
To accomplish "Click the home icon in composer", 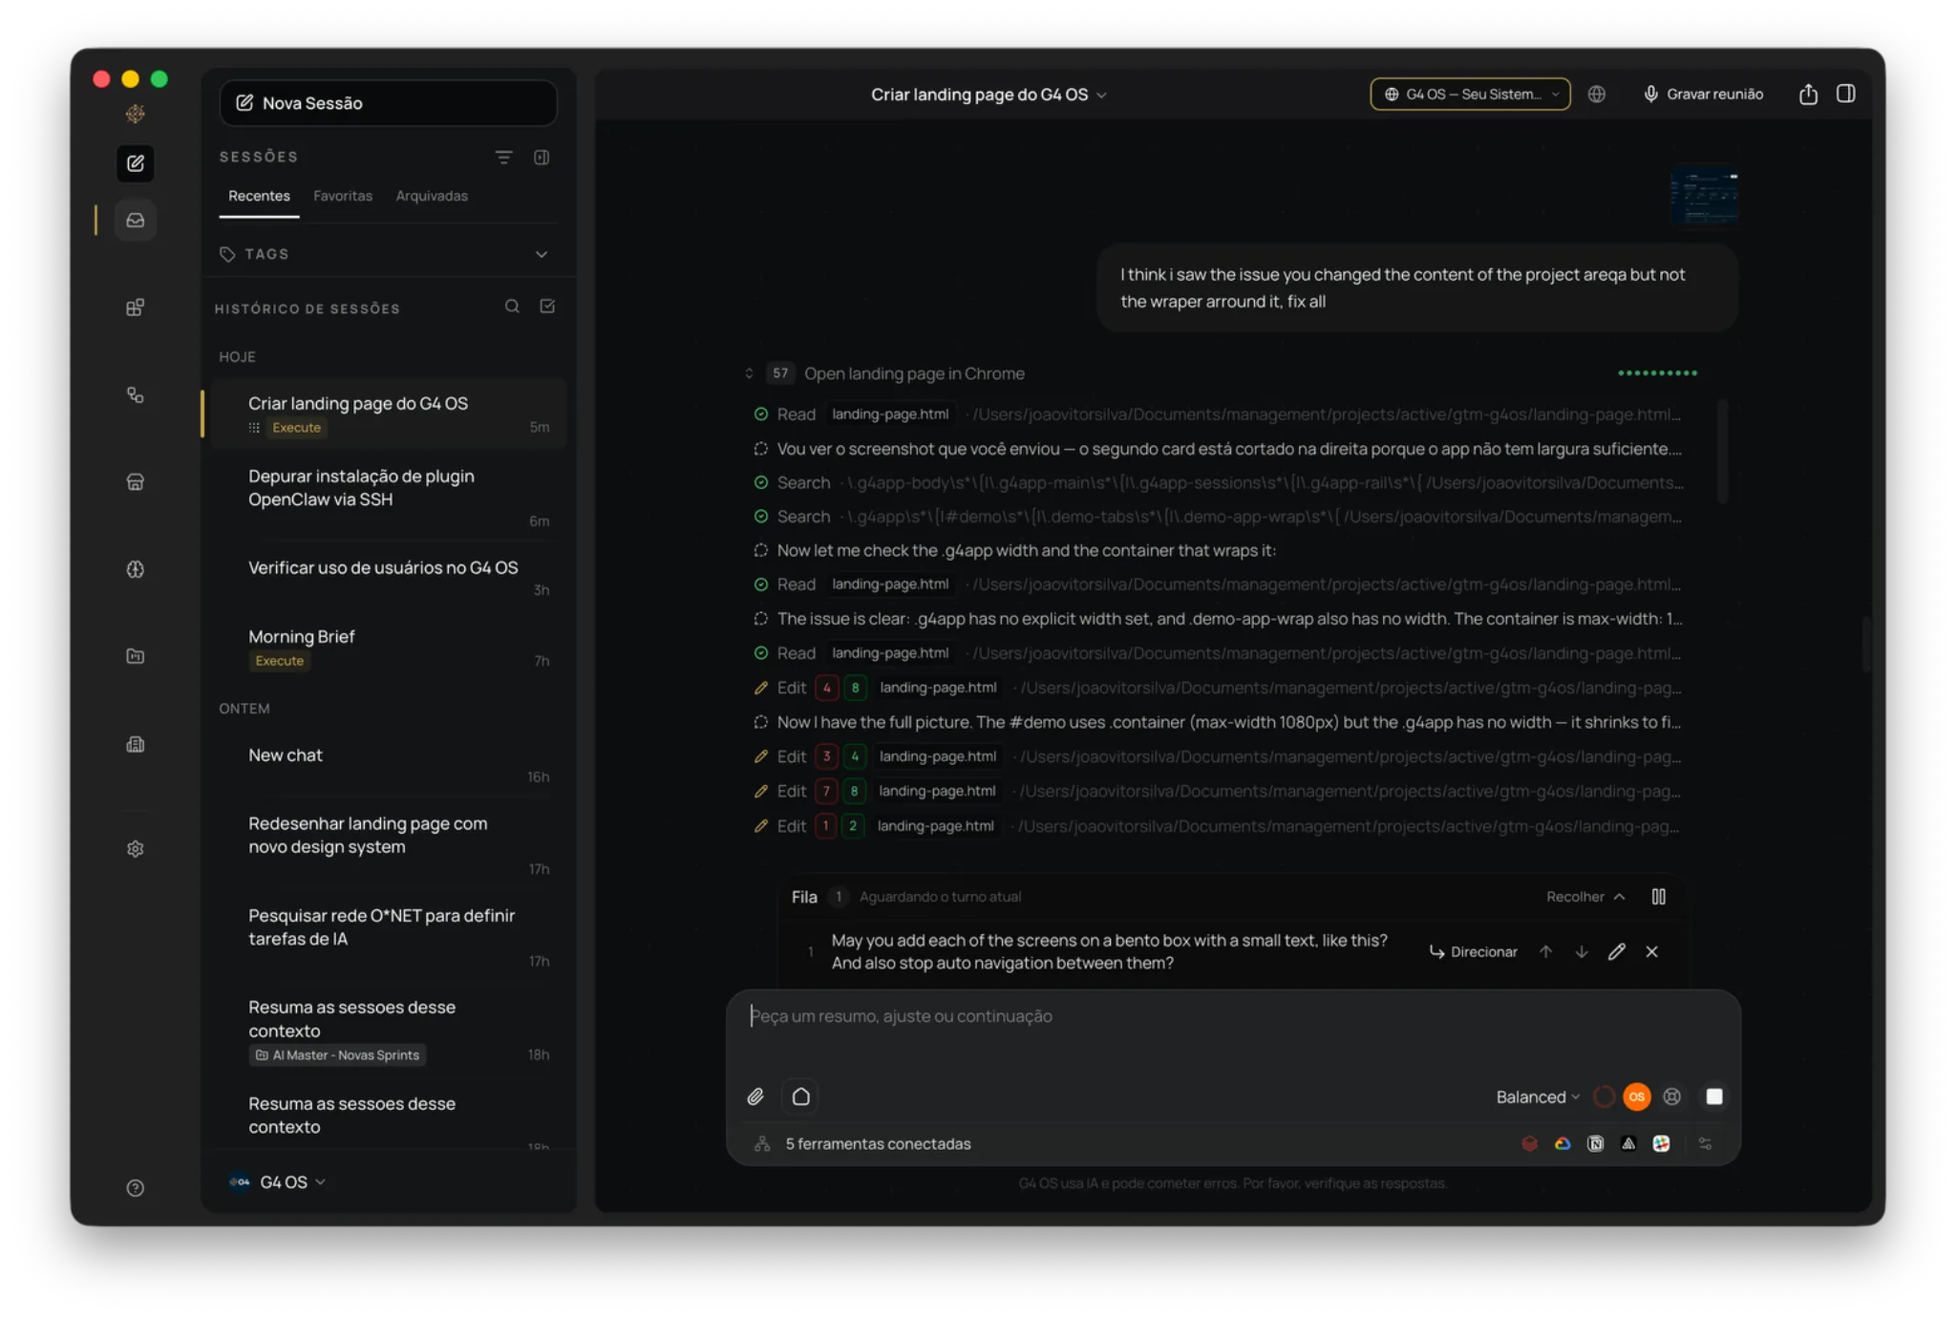I will [x=800, y=1096].
